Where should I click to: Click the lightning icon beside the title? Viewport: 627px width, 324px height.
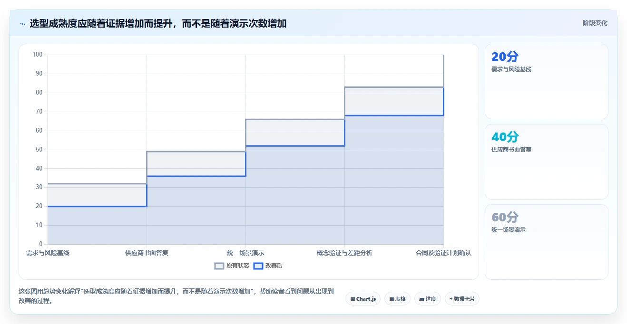pos(22,23)
